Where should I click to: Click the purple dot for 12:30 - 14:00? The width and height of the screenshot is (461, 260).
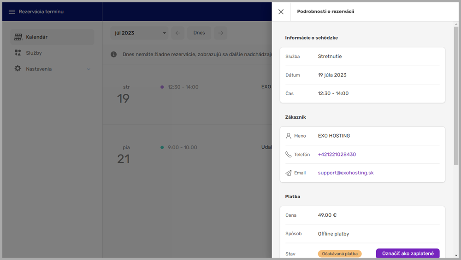coord(162,87)
